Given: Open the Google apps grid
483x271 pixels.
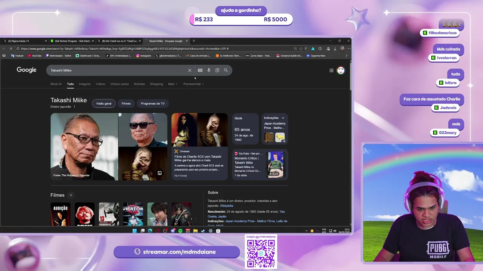Looking at the screenshot, I should click(x=331, y=70).
